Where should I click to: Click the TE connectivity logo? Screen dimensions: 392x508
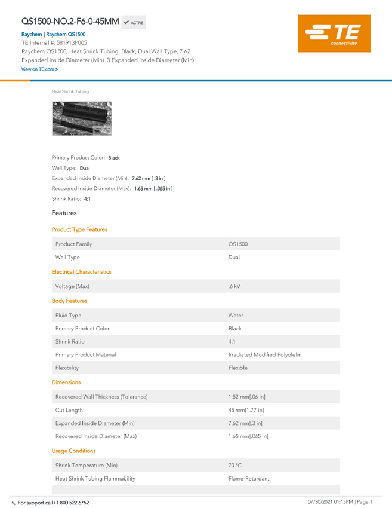coord(334,33)
